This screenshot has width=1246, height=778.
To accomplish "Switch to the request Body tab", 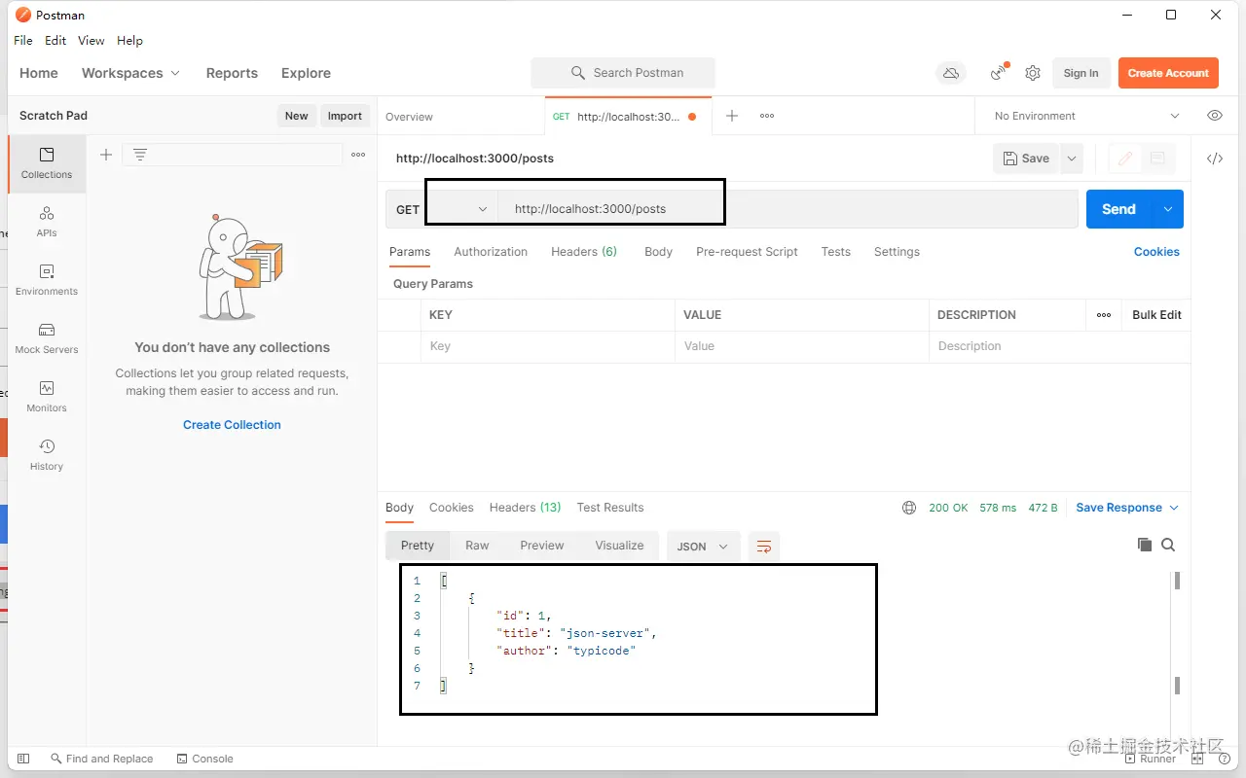I will click(x=658, y=252).
